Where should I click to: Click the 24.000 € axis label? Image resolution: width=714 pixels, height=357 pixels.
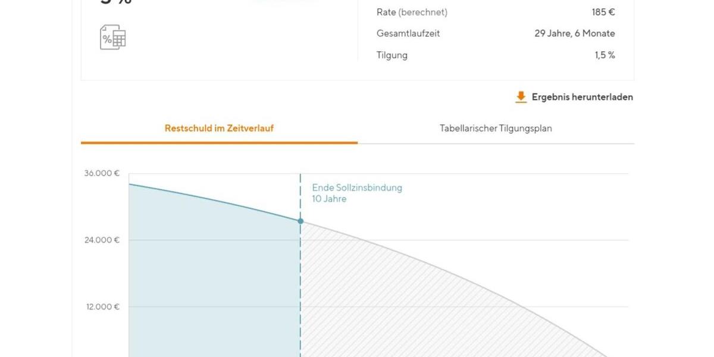click(101, 240)
